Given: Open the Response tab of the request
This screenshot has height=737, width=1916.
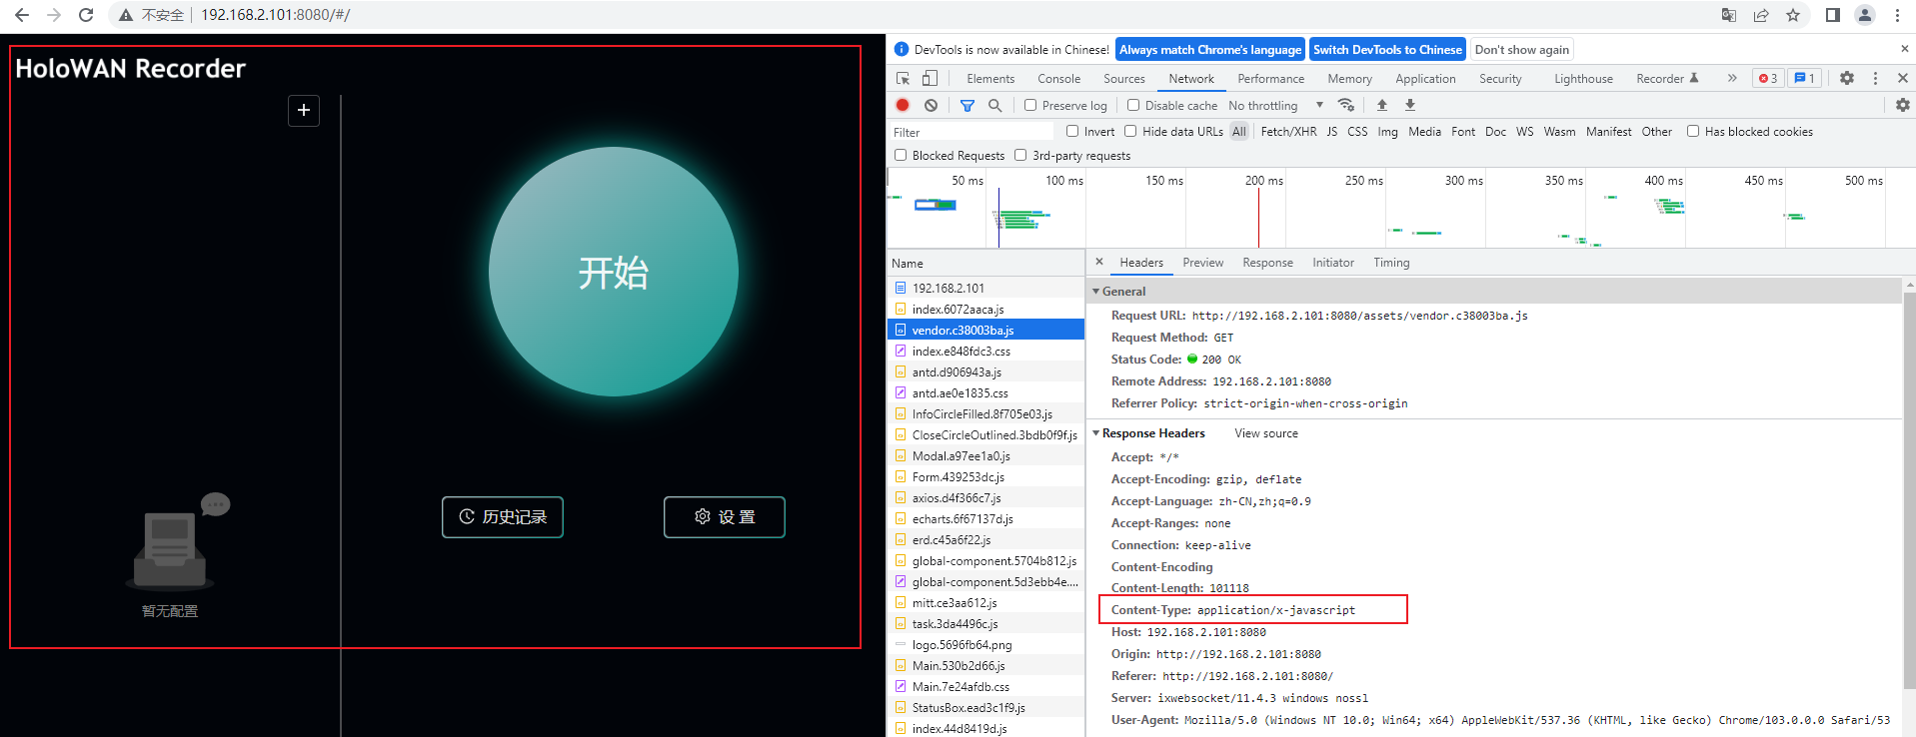Looking at the screenshot, I should pos(1267,263).
